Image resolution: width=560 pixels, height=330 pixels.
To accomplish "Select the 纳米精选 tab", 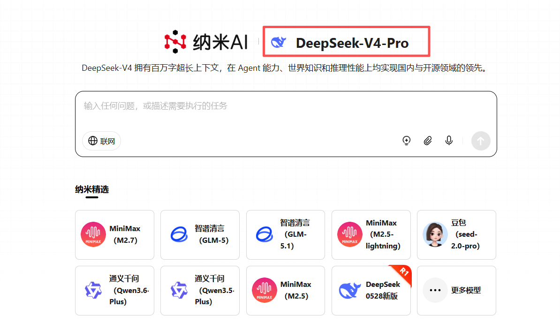I will point(92,189).
